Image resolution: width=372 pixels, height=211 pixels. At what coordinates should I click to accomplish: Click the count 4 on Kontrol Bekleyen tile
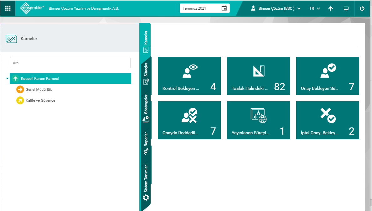pyautogui.click(x=213, y=87)
